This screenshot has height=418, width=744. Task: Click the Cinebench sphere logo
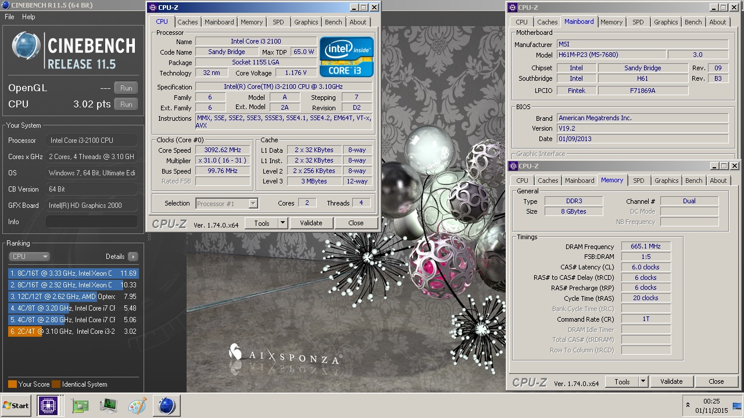point(26,46)
